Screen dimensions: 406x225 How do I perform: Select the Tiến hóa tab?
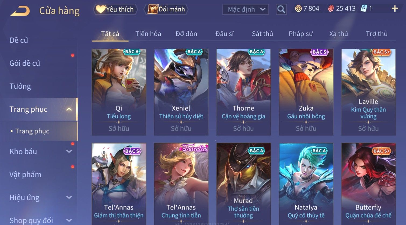pos(148,34)
